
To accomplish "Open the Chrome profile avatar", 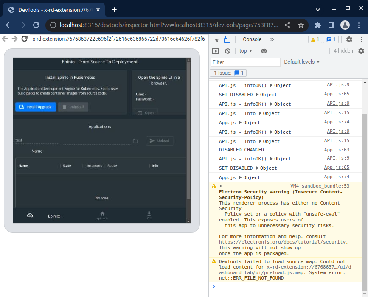I will [345, 25].
